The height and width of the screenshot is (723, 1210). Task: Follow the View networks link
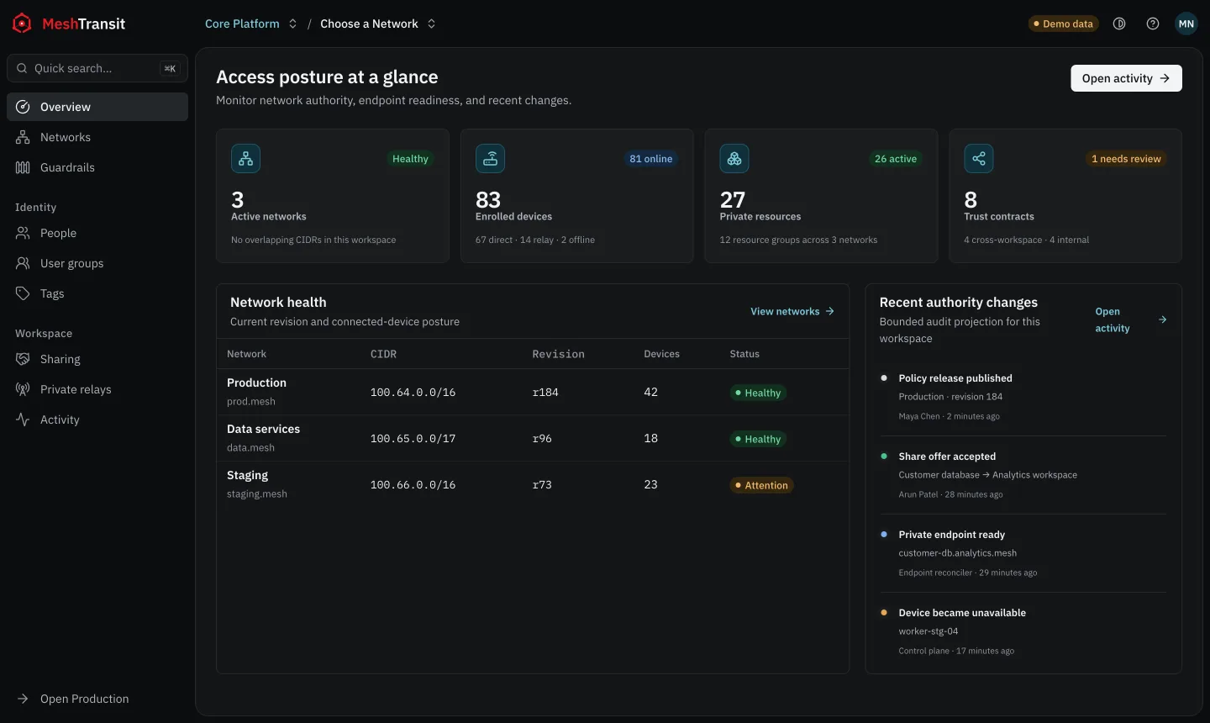pos(792,311)
